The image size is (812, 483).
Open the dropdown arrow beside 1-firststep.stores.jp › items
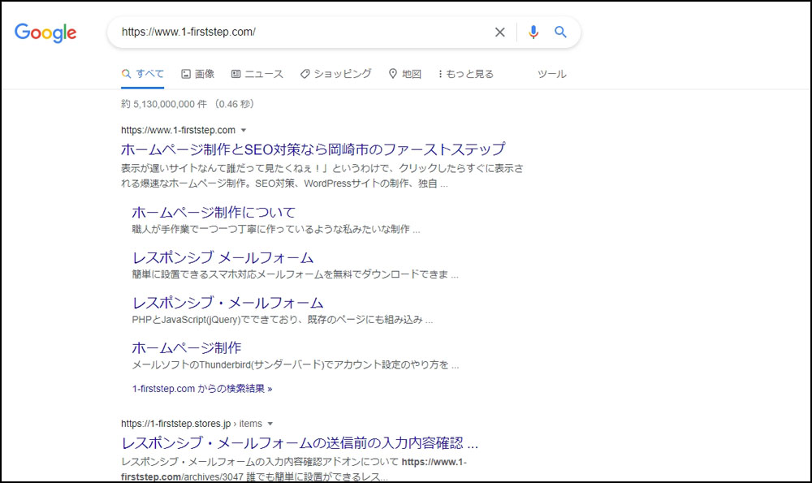click(270, 424)
